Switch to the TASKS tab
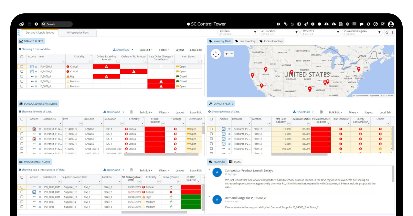 click(235, 161)
